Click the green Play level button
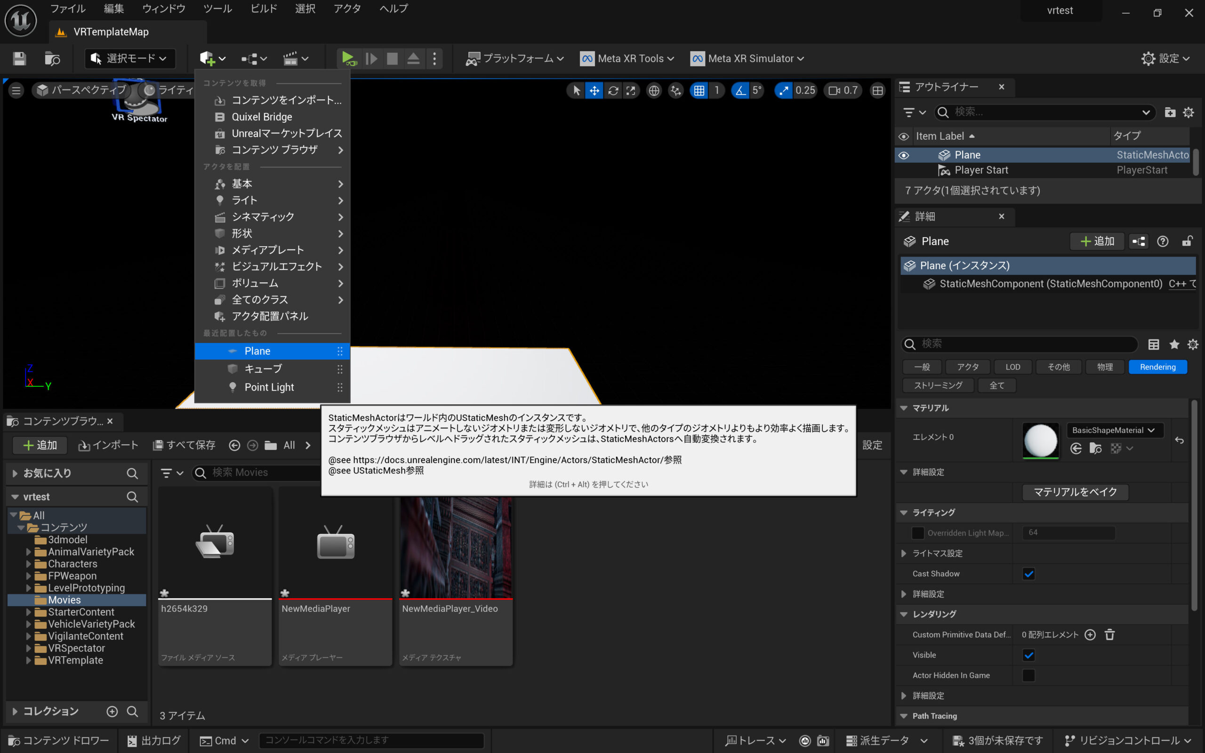This screenshot has height=753, width=1205. point(348,59)
